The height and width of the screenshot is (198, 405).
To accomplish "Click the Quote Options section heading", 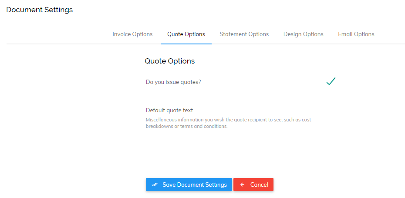I will 170,61.
